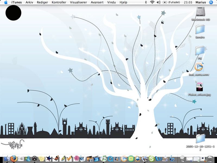Open the Visualiserer menu
This screenshot has width=217, height=163.
[x=78, y=2]
